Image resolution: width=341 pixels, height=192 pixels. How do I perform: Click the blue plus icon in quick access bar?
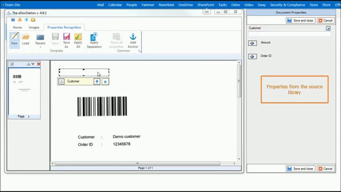click(26, 20)
